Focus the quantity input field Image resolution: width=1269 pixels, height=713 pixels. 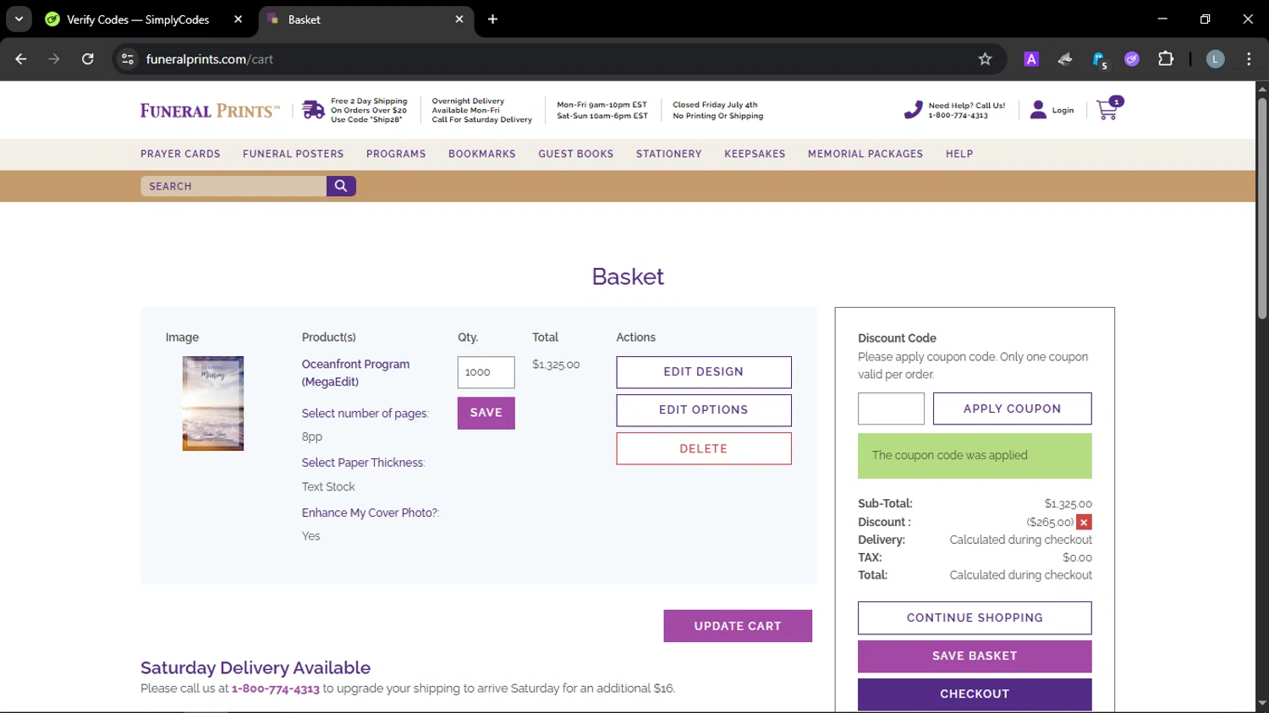tap(486, 372)
